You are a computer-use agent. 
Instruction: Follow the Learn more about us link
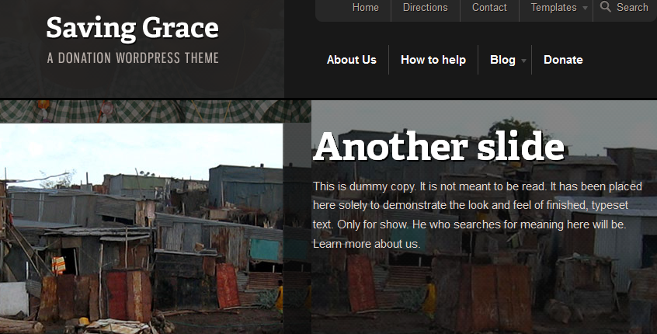(x=367, y=244)
